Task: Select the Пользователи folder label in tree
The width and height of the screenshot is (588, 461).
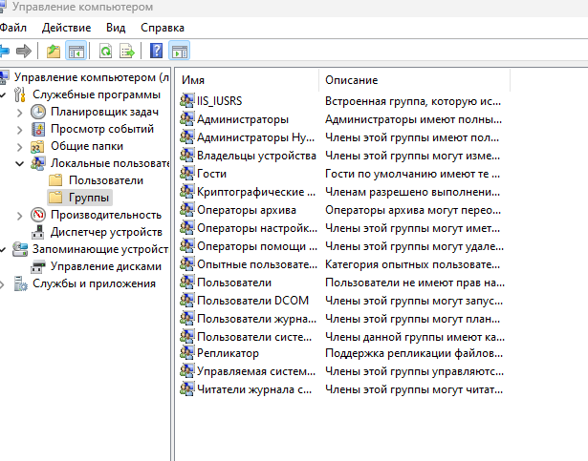Action: [x=106, y=180]
